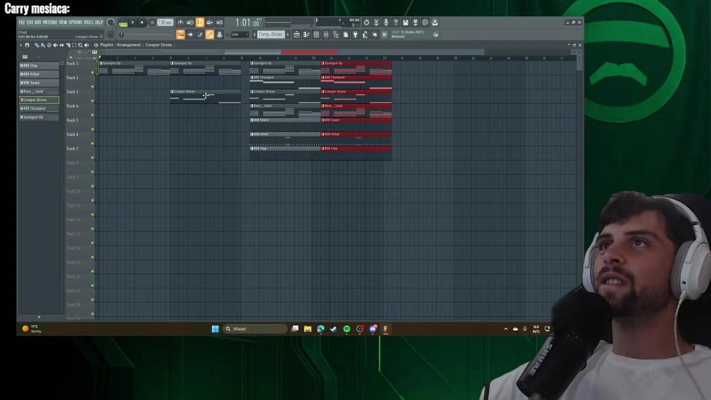711x400 pixels.
Task: Toggle the metronome button
Action: (181, 23)
